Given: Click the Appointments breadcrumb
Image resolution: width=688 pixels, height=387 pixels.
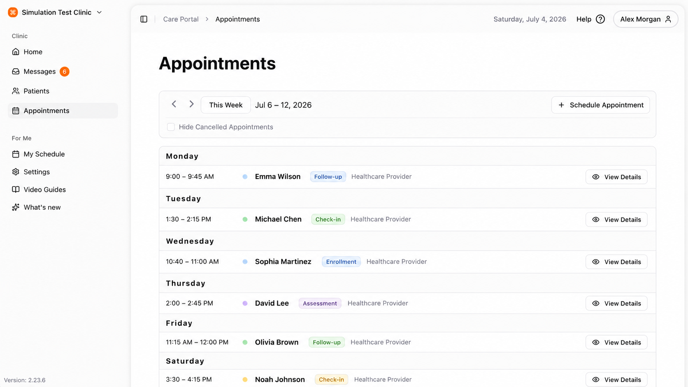Looking at the screenshot, I should (237, 19).
